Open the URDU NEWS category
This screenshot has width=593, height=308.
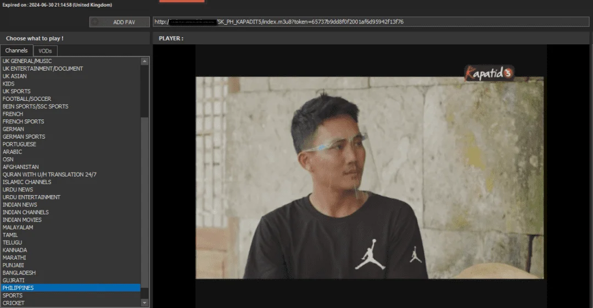tap(70, 190)
